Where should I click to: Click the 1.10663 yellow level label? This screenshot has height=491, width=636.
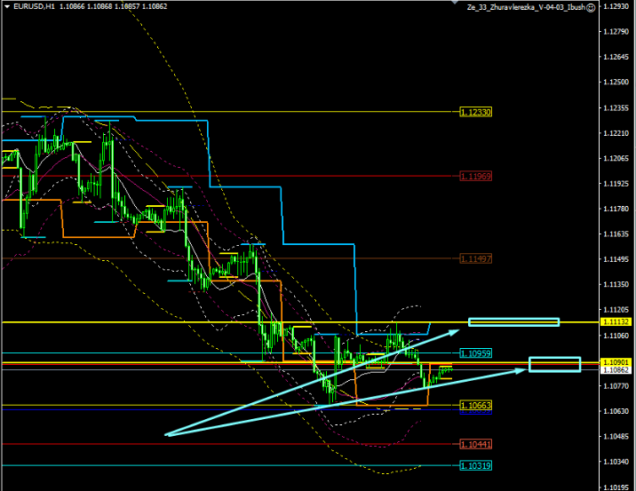475,405
